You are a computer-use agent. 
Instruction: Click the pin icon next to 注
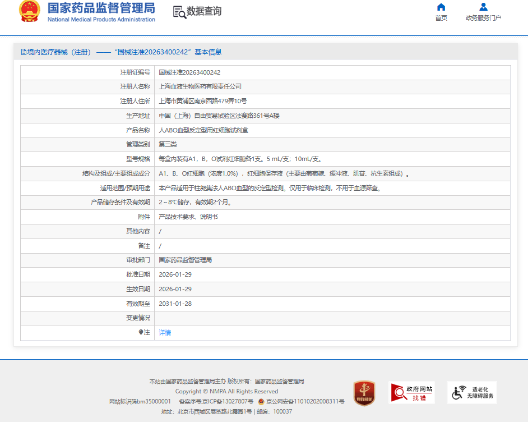pos(141,333)
